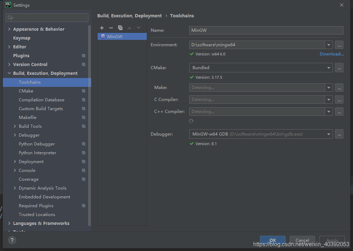The width and height of the screenshot is (353, 251).
Task: Select Toolchains in settings tree
Action: pos(47,82)
